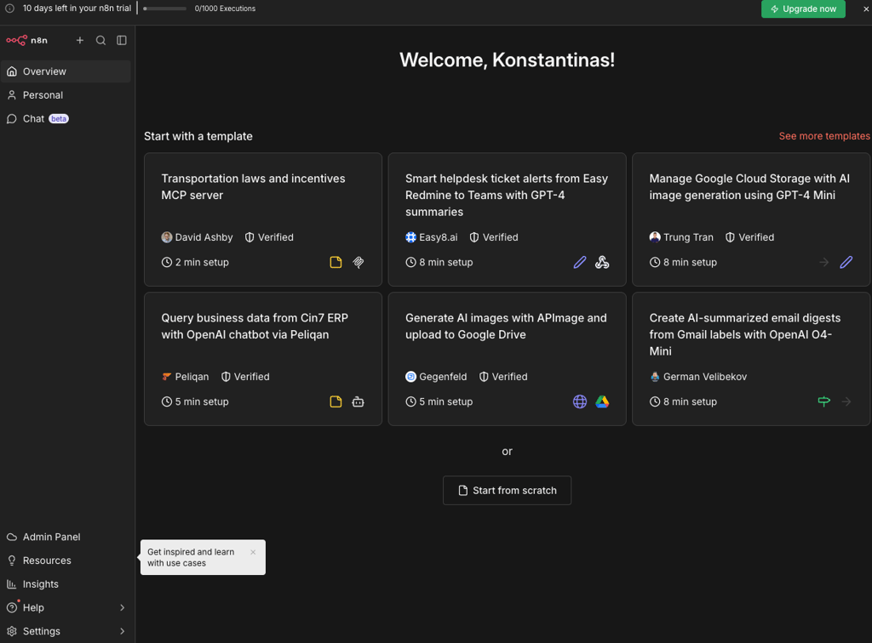Click pencil icon on Smart helpdesk card
Viewport: 872px width, 643px height.
pyautogui.click(x=579, y=262)
